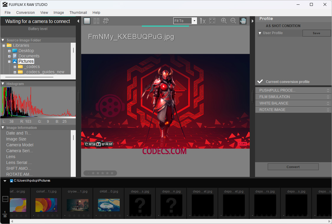Select the Camera Model info row

20,145
